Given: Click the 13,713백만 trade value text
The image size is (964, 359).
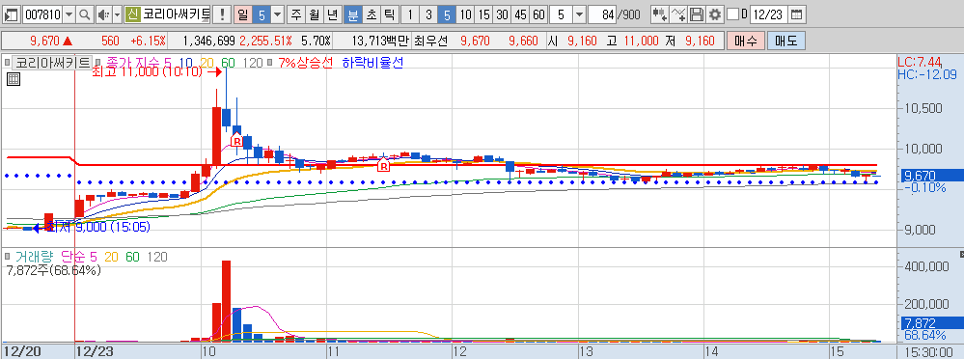Looking at the screenshot, I should (380, 41).
